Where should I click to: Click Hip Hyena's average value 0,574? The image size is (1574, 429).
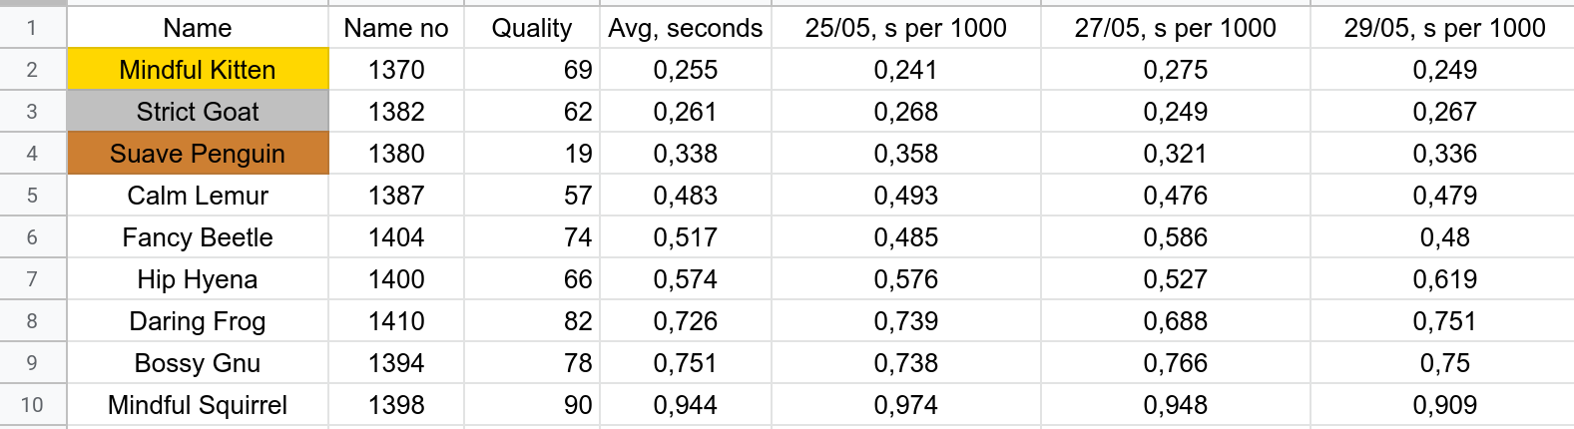click(x=686, y=279)
